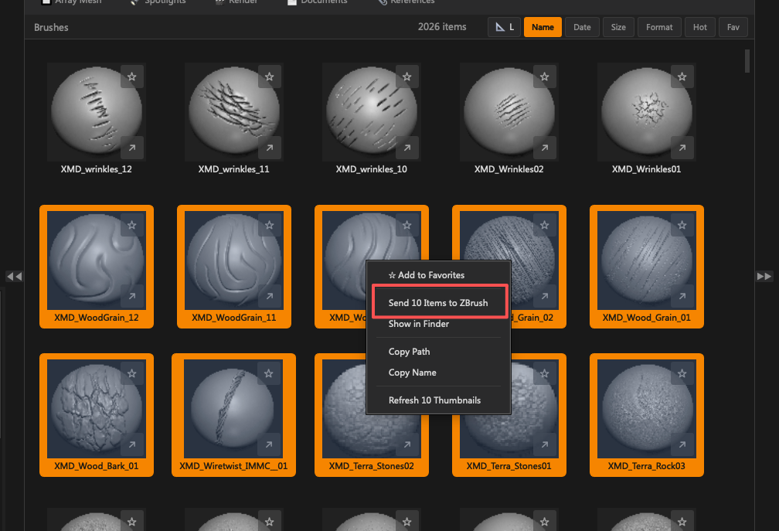
Task: Sort brushes by Date
Action: point(582,27)
